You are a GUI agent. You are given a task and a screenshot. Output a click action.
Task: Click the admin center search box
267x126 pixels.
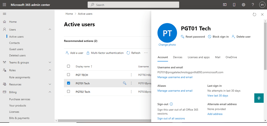(x=133, y=5)
